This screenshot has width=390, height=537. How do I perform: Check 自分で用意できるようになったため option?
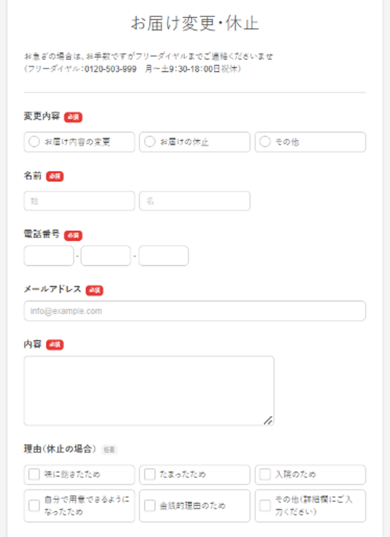[34, 506]
